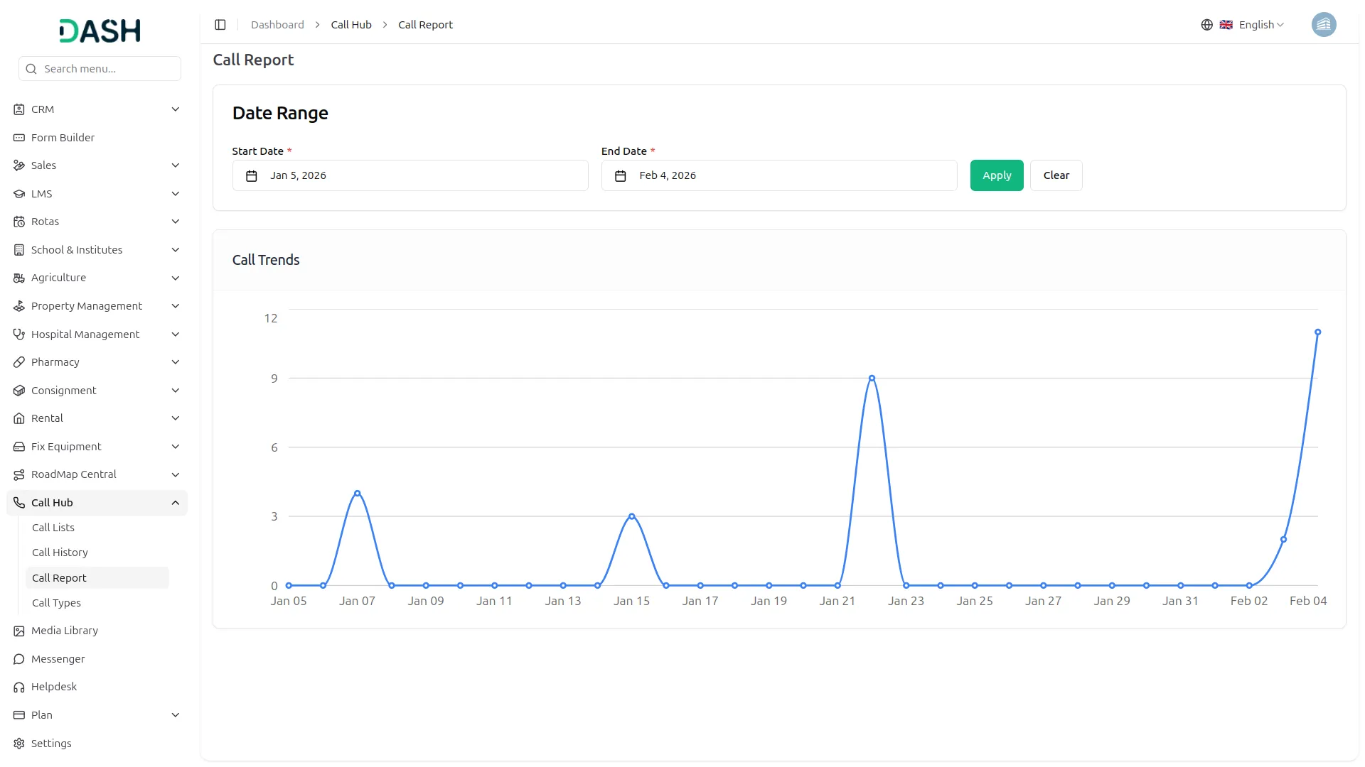Click the Dashboard breadcrumb link
This screenshot has width=1365, height=767.
point(277,25)
